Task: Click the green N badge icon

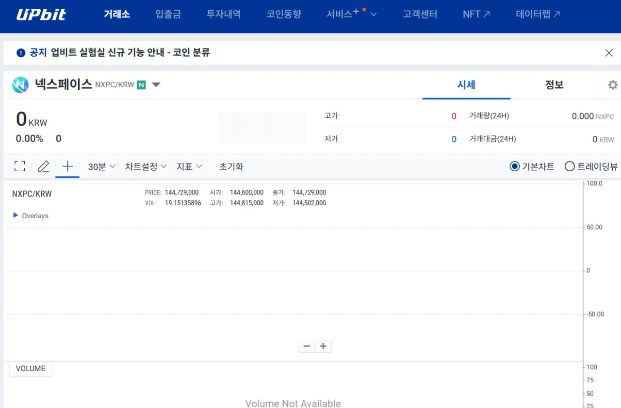Action: [141, 85]
